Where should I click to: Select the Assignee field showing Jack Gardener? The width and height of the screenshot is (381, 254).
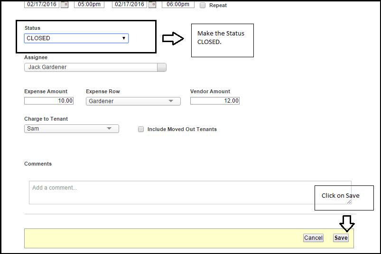pos(90,67)
